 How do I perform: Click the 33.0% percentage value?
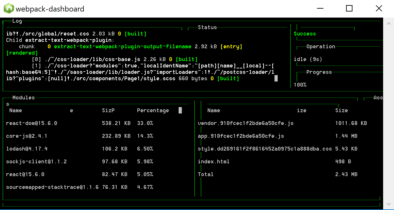tap(145, 123)
